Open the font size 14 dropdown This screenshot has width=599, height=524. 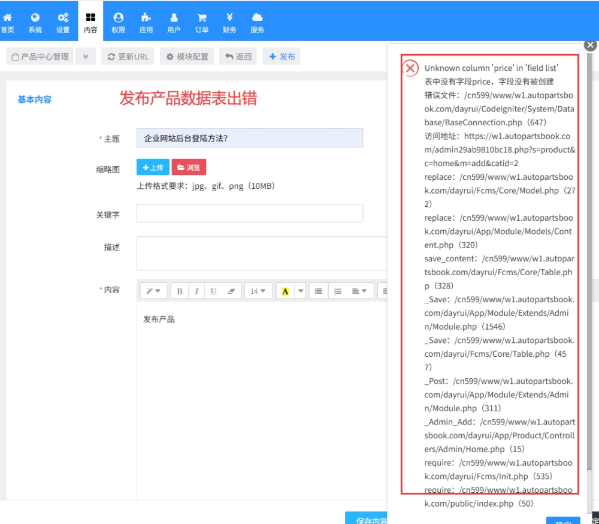tap(258, 291)
